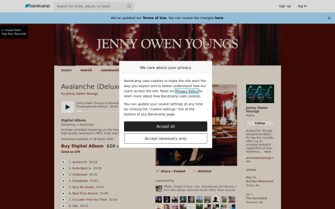335x209 pixels.
Task: Click sign up
Action: click(x=285, y=6)
